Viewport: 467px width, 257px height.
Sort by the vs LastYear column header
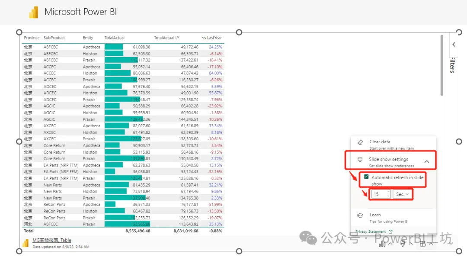click(x=212, y=38)
